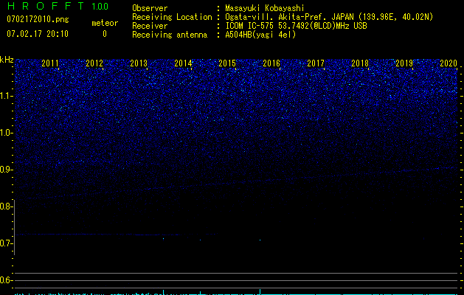Click the antenna A504HB(yagi 4el) text
Screen dimensions: 464x295
[x=260, y=35]
